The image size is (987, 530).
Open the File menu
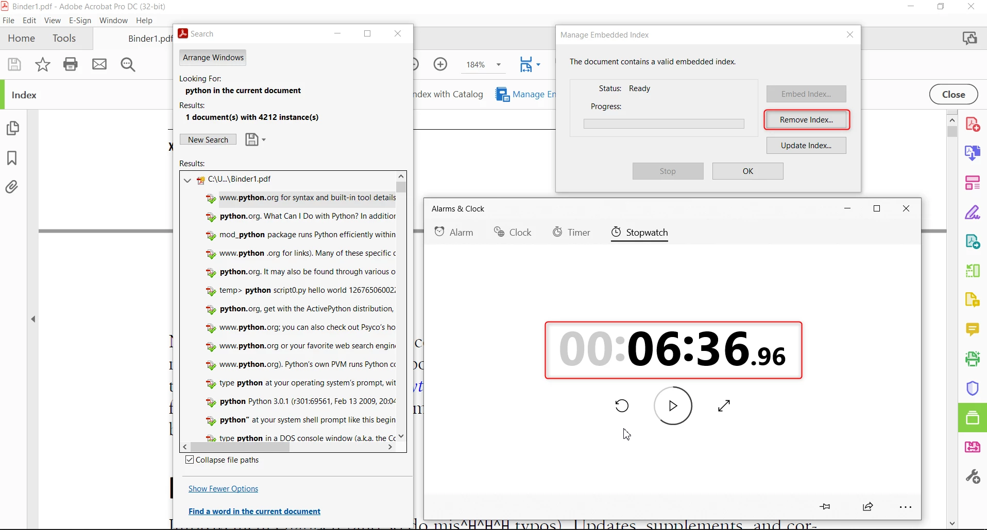[x=8, y=21]
